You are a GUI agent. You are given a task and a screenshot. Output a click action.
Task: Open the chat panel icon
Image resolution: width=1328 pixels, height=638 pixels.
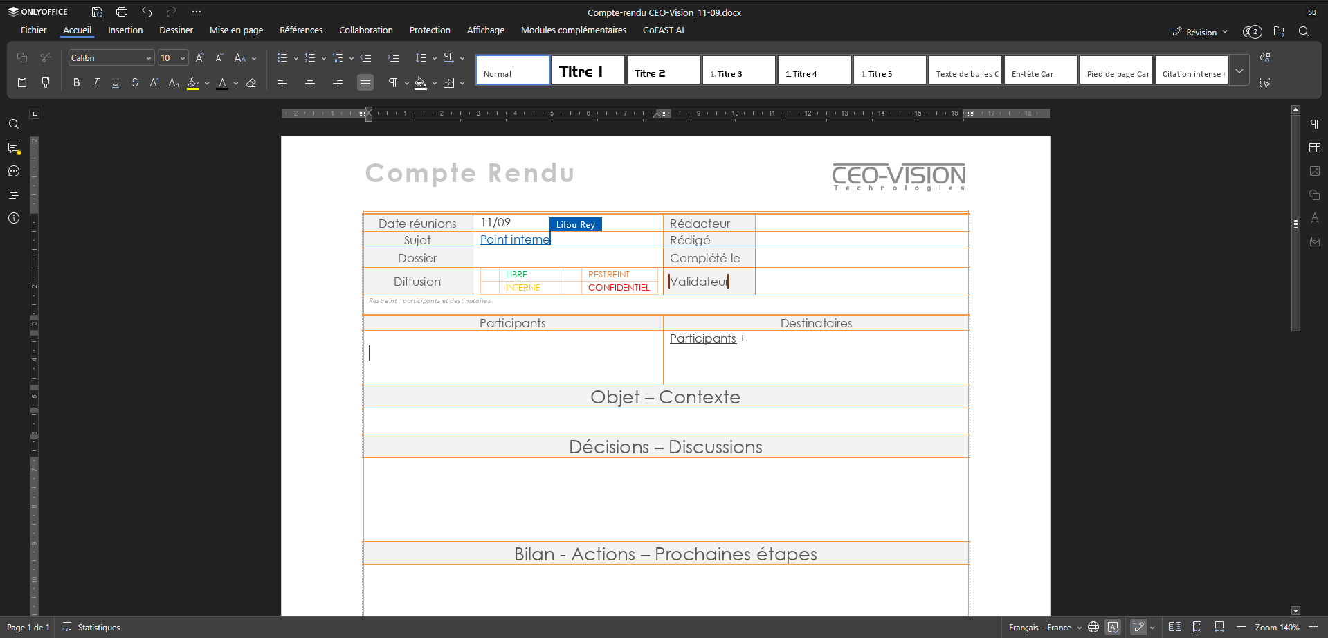14,172
